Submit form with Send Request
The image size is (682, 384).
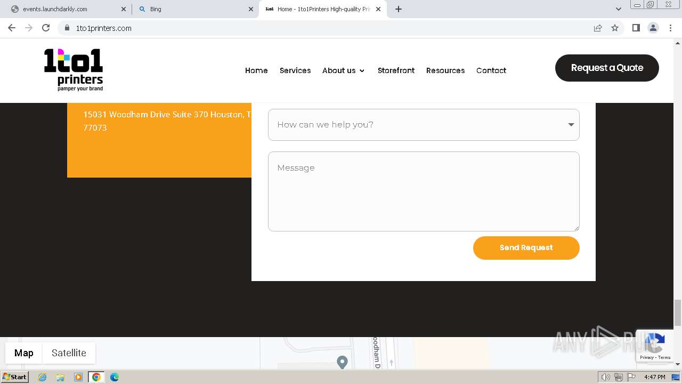coord(526,248)
